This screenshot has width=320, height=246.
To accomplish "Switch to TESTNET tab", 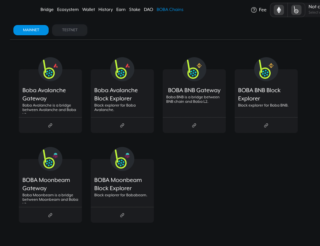I will pyautogui.click(x=70, y=30).
